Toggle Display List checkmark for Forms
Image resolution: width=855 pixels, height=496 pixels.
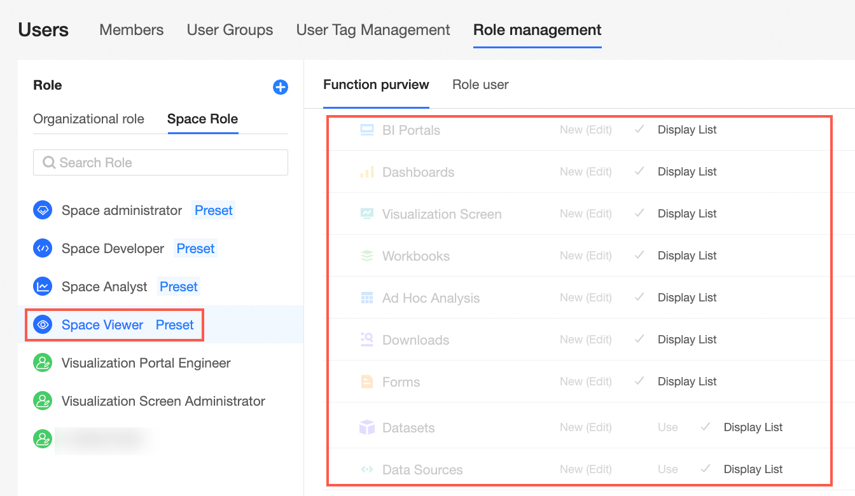640,382
